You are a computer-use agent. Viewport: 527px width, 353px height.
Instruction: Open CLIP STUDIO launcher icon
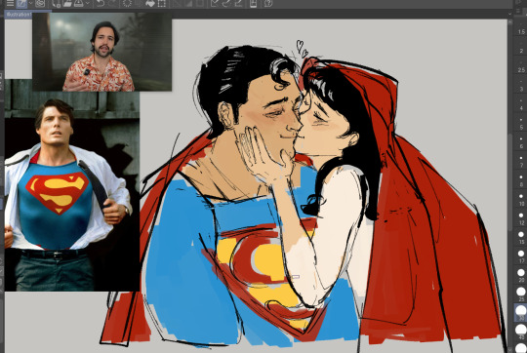(21, 3)
